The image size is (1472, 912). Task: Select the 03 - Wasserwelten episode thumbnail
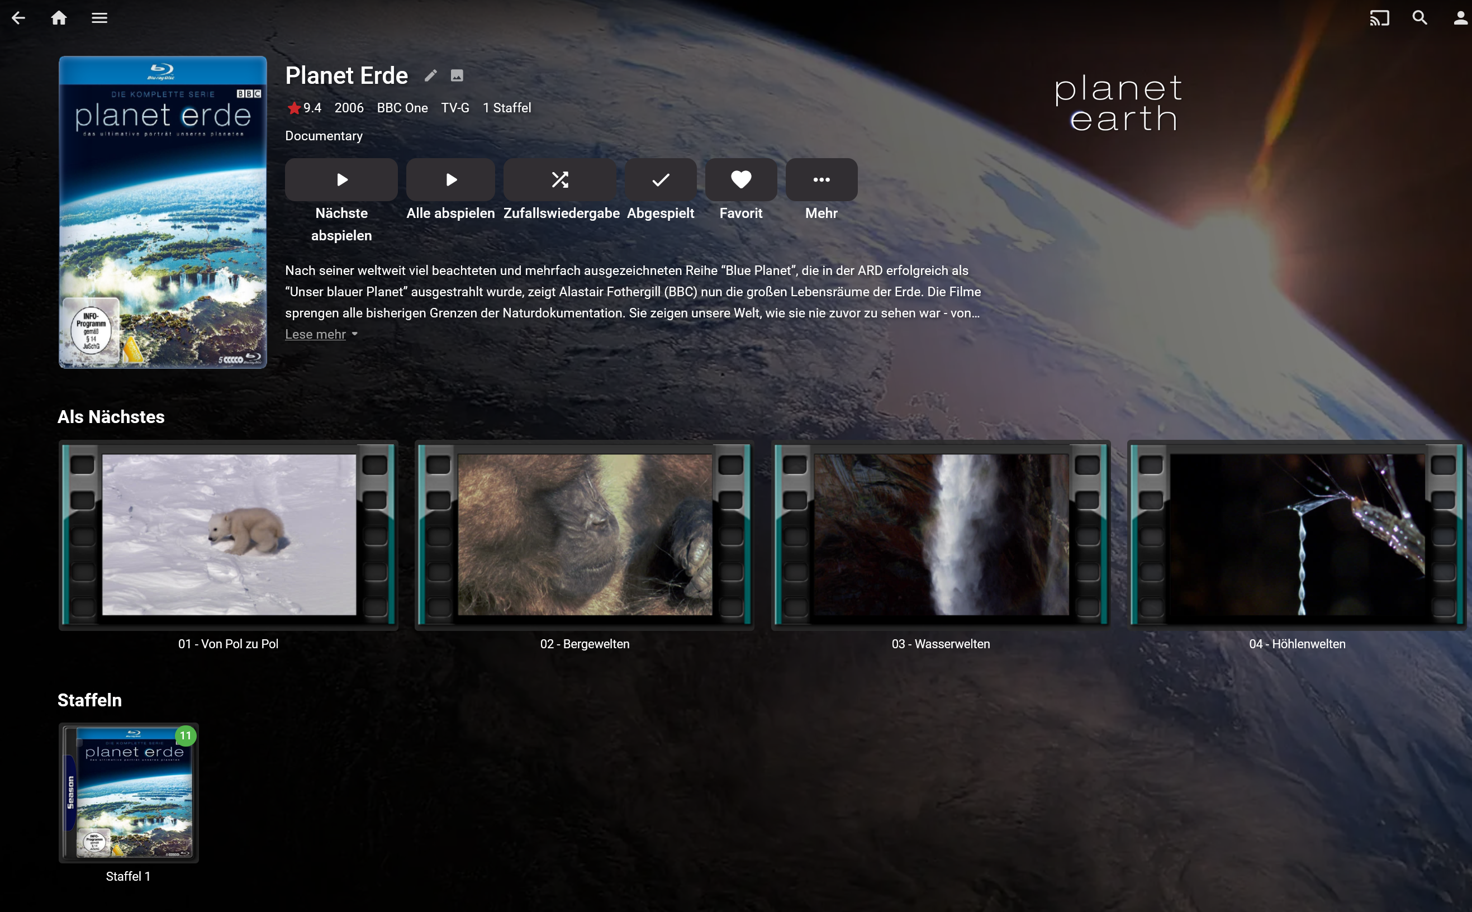click(x=941, y=535)
